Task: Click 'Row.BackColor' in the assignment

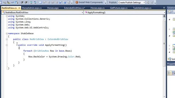Action: 37,57
